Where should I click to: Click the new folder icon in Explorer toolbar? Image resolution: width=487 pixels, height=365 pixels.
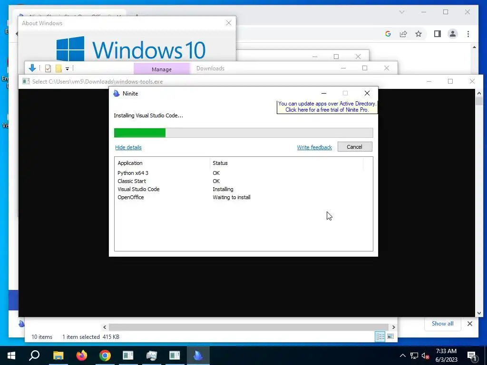pos(58,68)
